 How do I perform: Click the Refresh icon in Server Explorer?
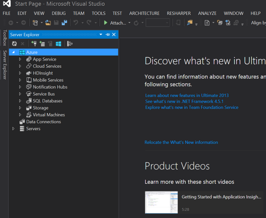coord(15,44)
